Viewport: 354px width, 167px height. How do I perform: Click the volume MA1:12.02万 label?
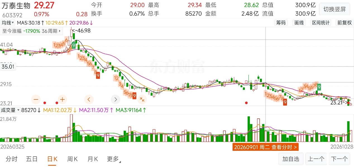[x=60, y=110]
